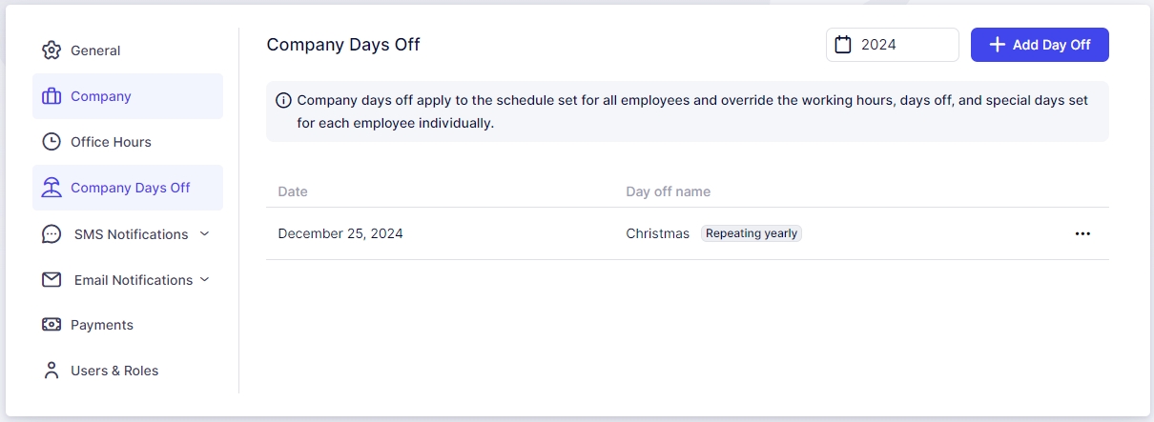
Task: Select the Users & Roles menu item
Action: pos(114,371)
